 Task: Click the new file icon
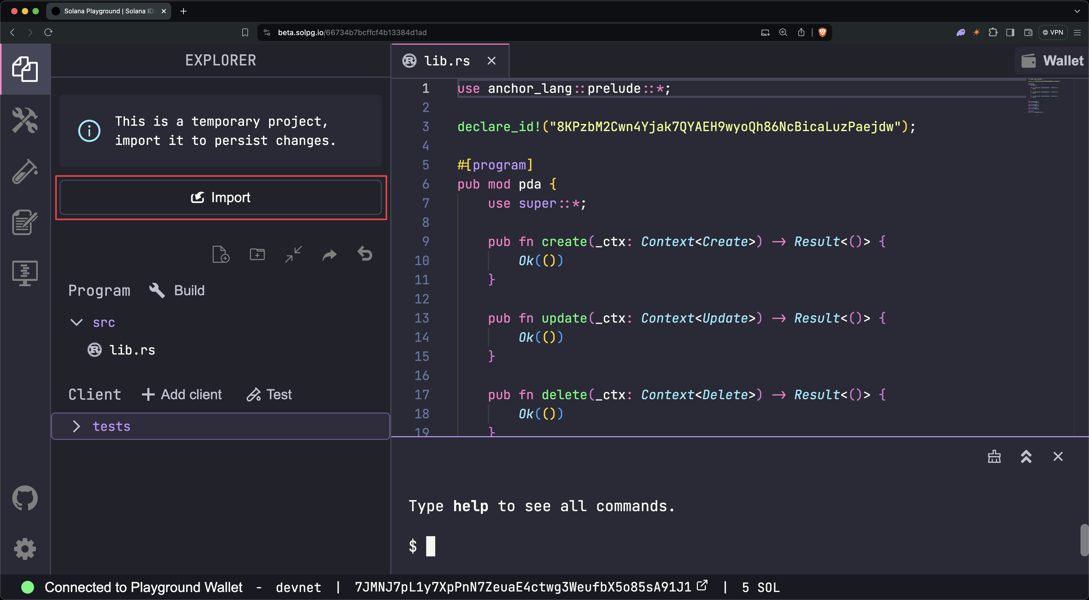coord(221,255)
